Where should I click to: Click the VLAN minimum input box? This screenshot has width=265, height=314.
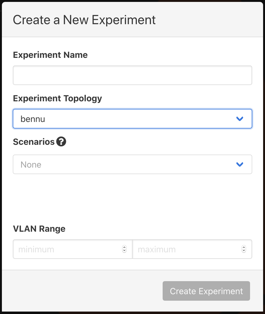[x=68, y=249]
